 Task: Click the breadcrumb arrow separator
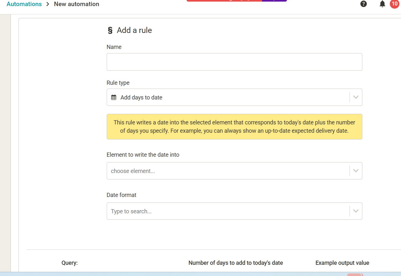point(48,4)
